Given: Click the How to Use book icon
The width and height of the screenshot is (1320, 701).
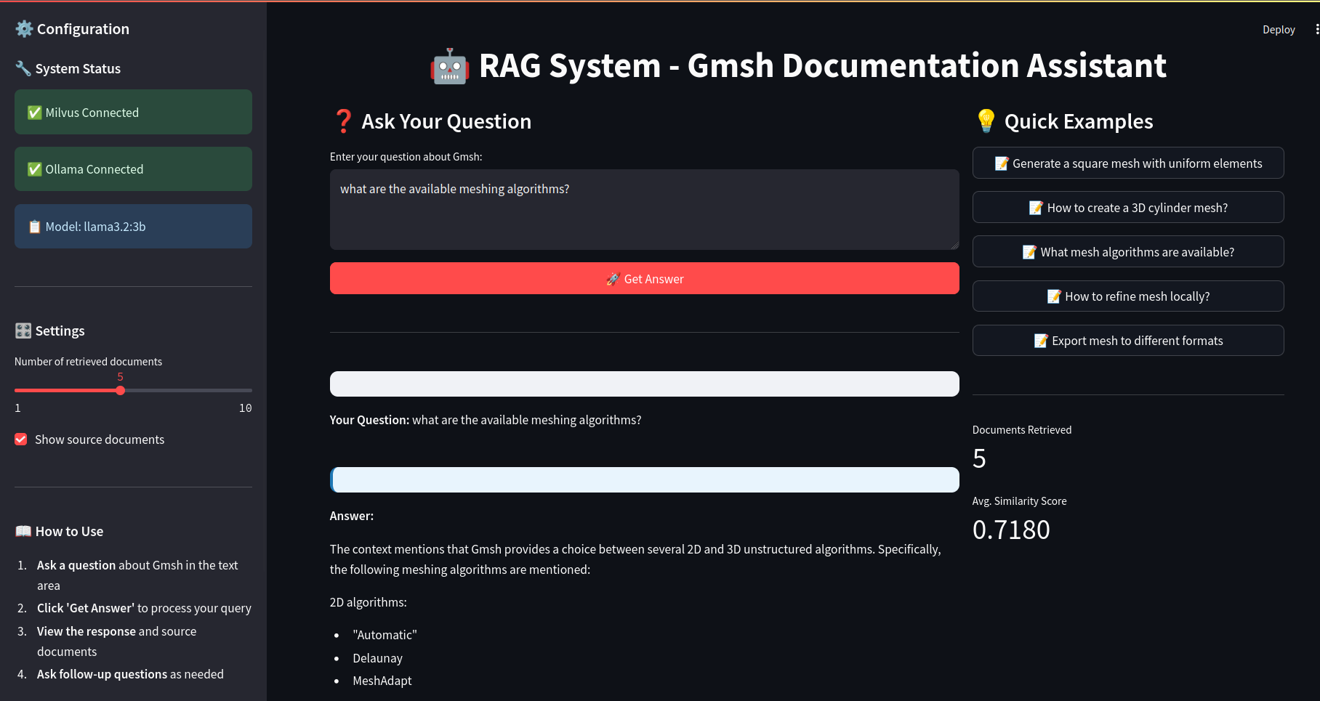Looking at the screenshot, I should pyautogui.click(x=23, y=532).
